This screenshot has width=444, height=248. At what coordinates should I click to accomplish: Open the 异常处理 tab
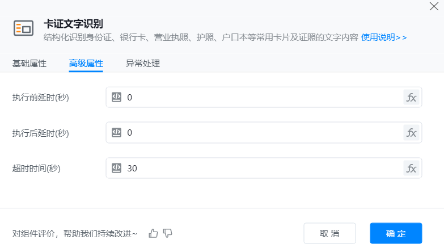(143, 63)
